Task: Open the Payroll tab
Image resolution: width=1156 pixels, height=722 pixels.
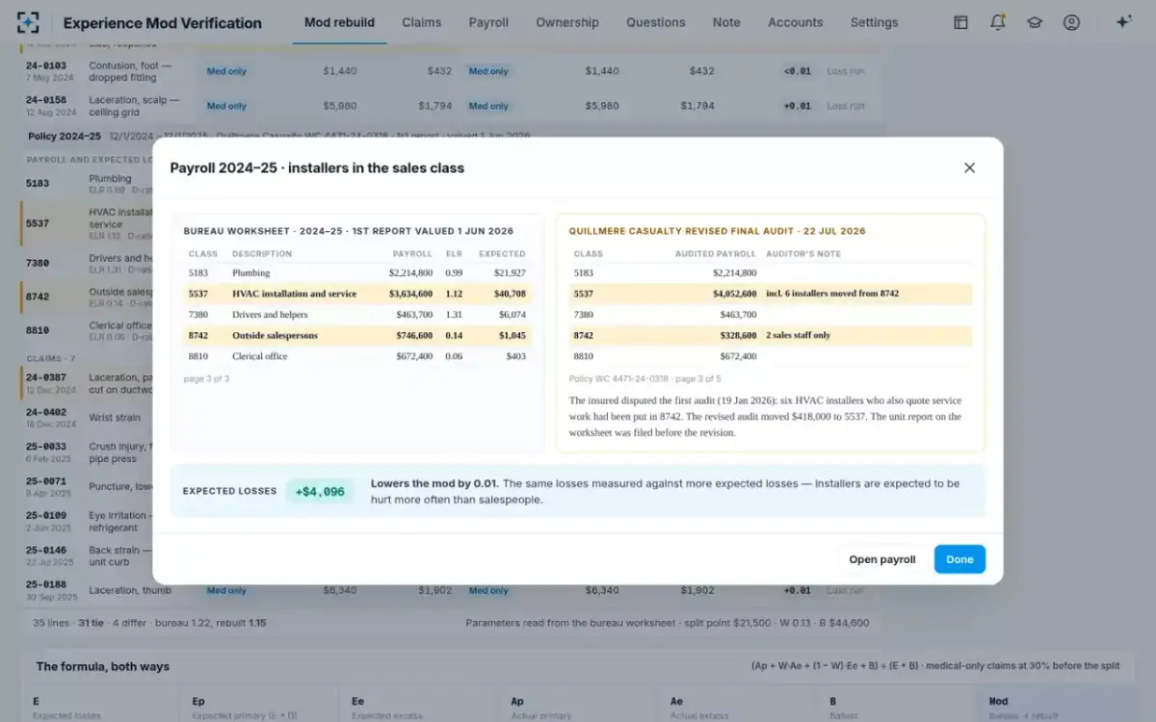Action: pos(488,22)
